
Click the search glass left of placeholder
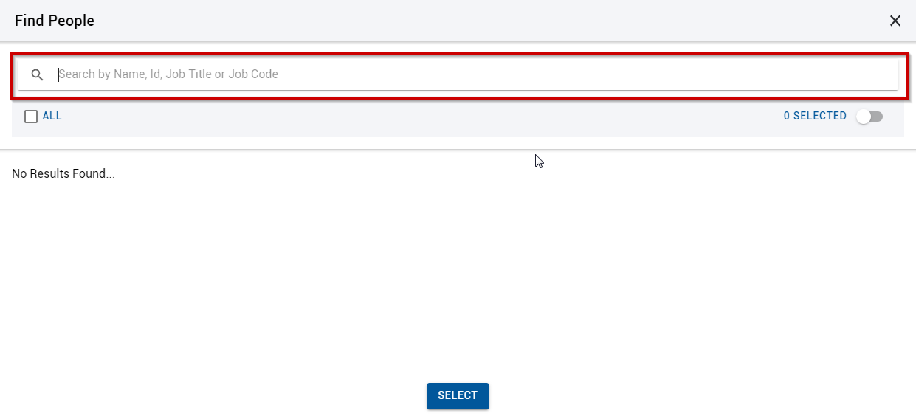coord(37,74)
